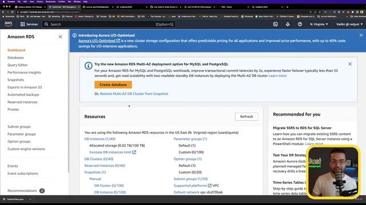
Task: Open Recommendations in sidebar
Action: 22,191
